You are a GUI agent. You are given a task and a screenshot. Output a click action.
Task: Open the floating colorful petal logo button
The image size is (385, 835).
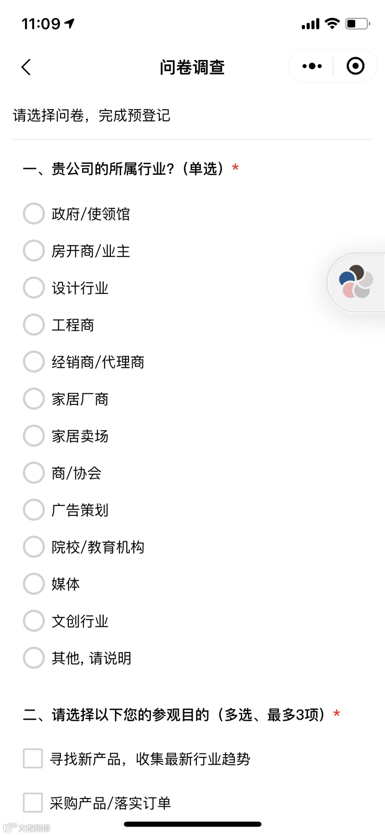pyautogui.click(x=356, y=281)
